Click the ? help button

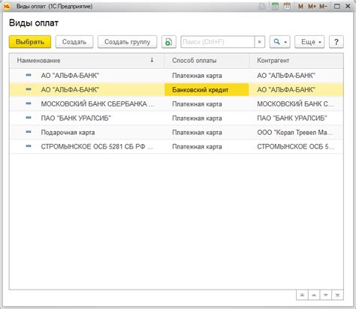(x=336, y=42)
